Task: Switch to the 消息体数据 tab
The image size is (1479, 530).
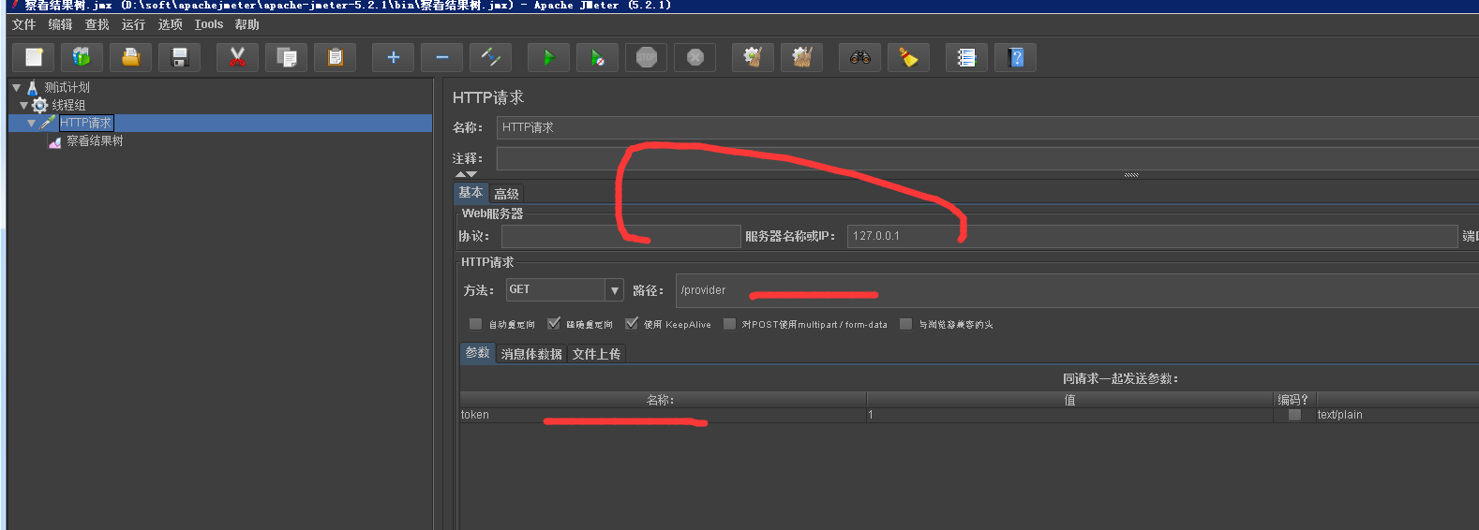Action: 531,354
